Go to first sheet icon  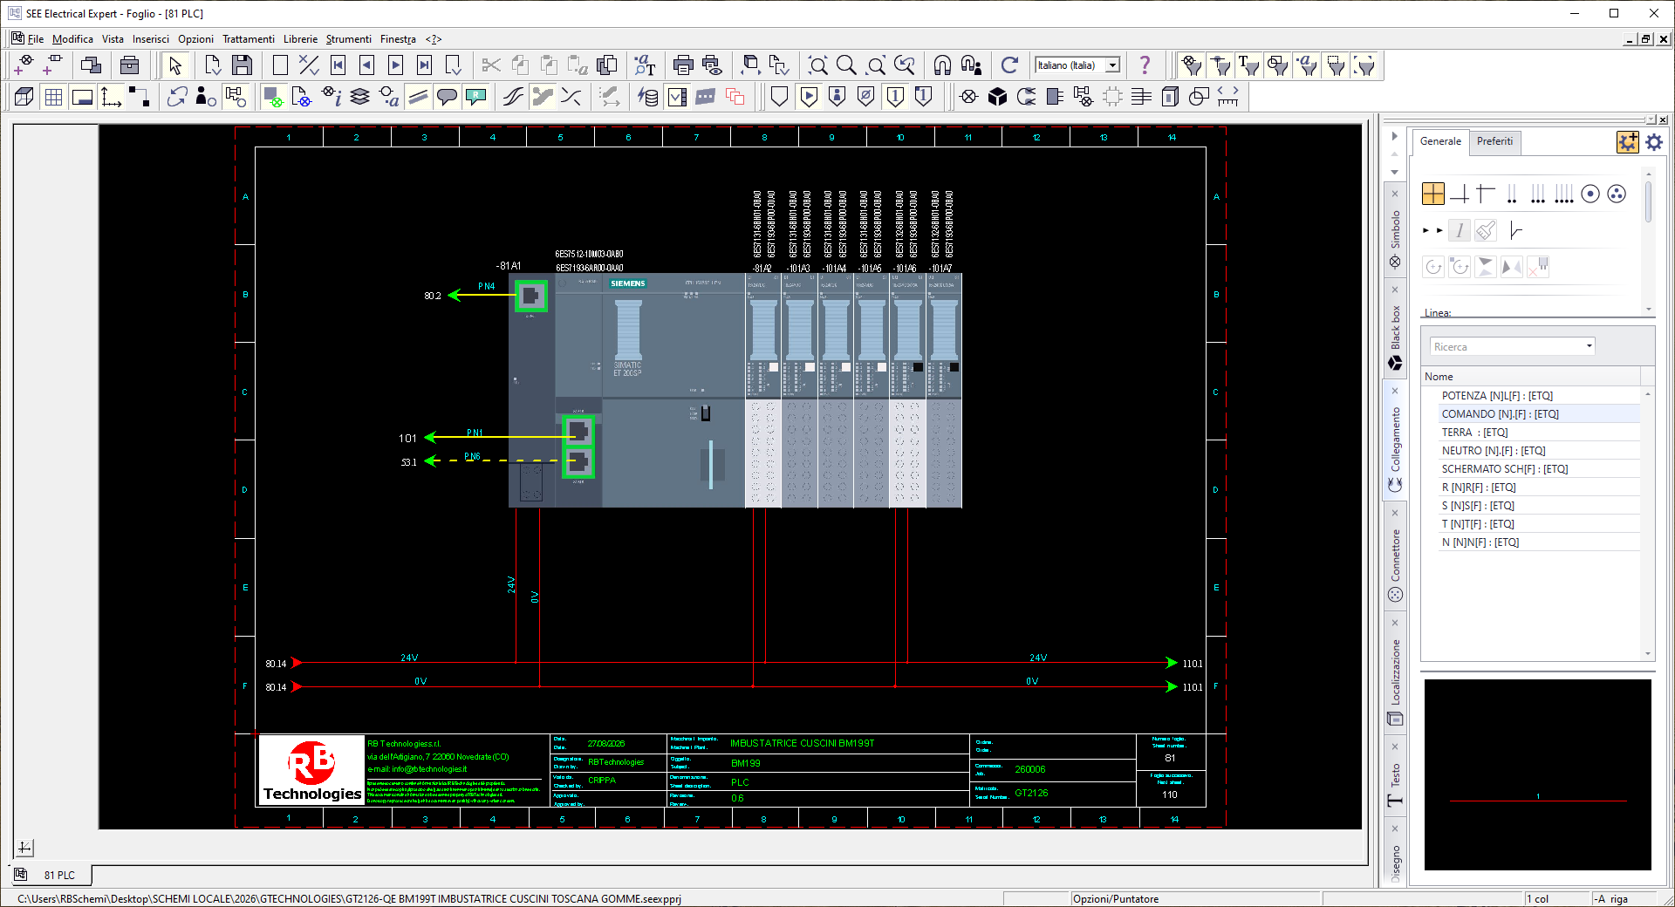click(x=338, y=65)
